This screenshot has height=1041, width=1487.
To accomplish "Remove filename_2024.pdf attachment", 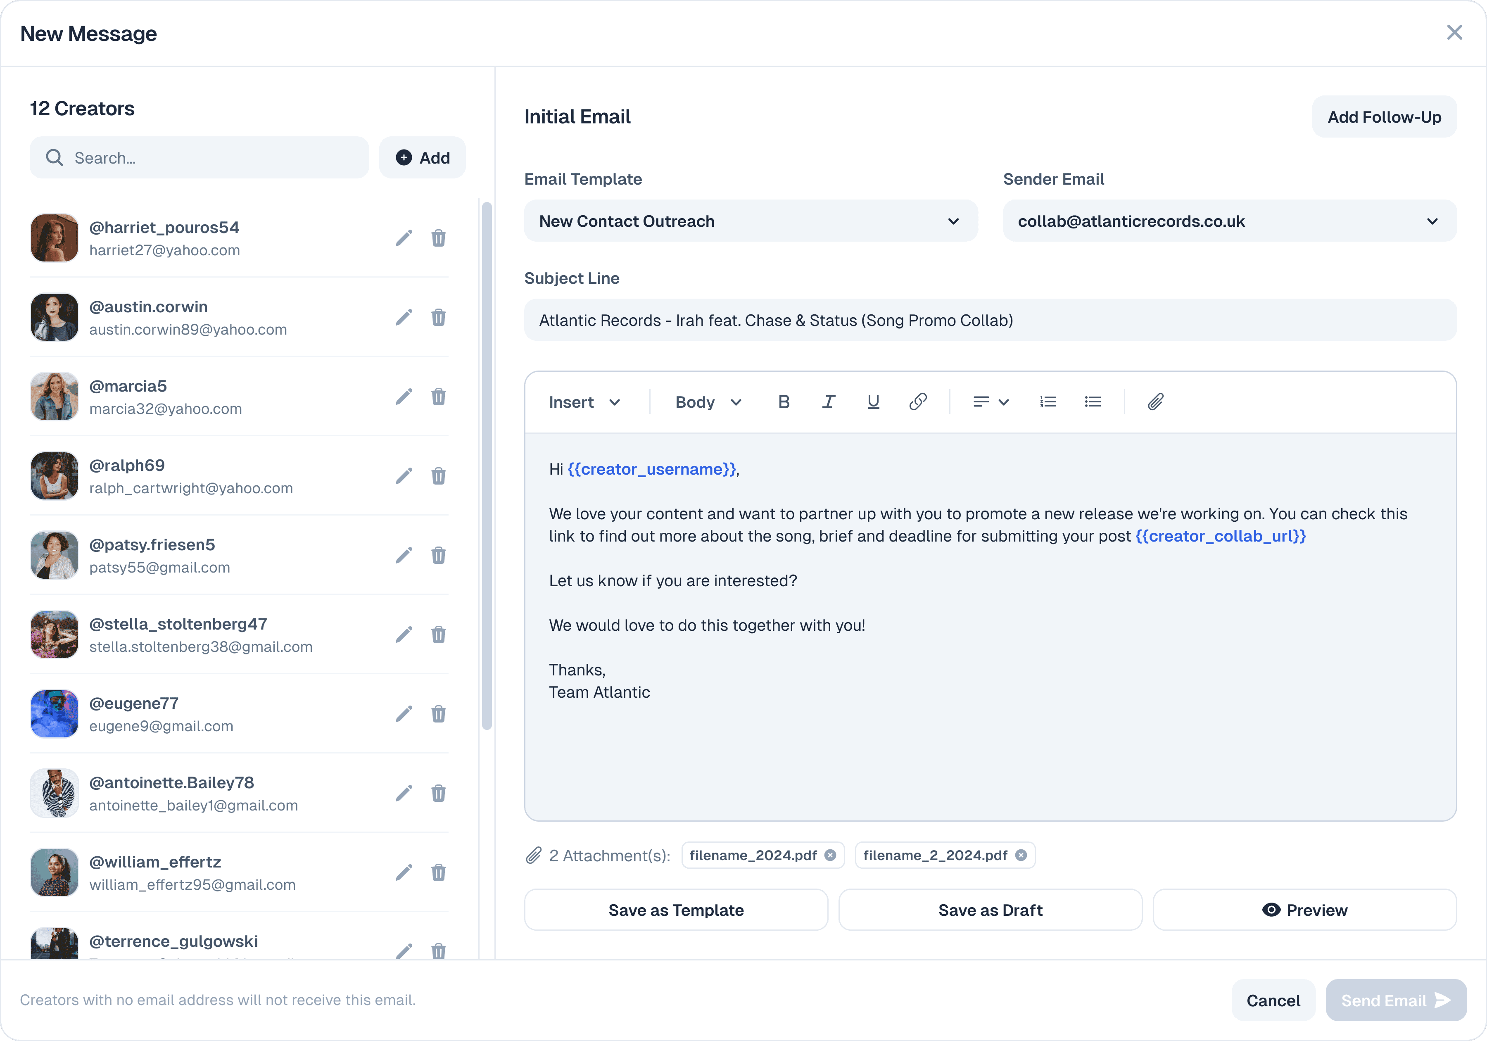I will tap(830, 855).
